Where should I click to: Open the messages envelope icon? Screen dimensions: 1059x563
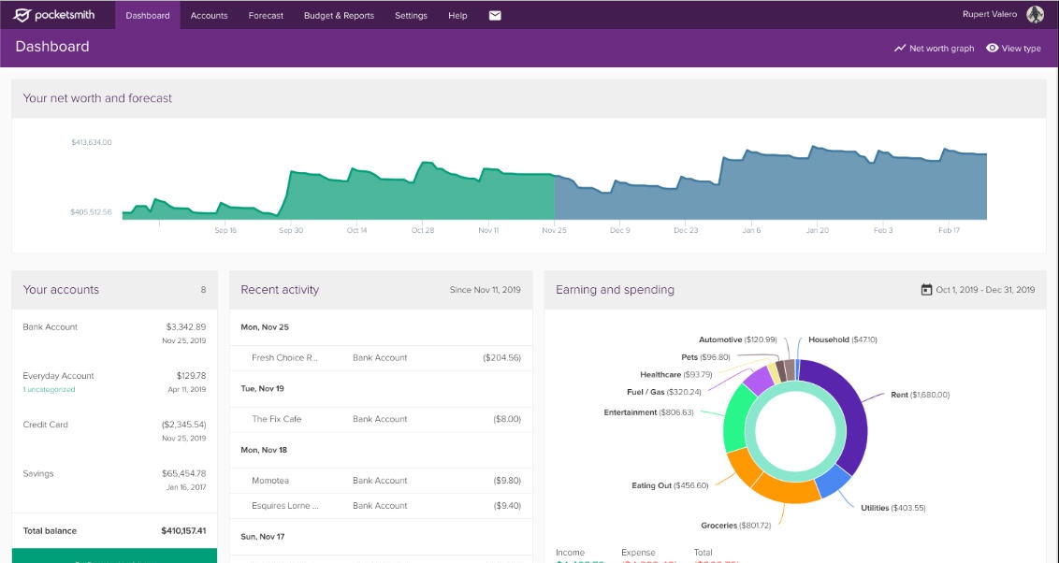coord(494,15)
